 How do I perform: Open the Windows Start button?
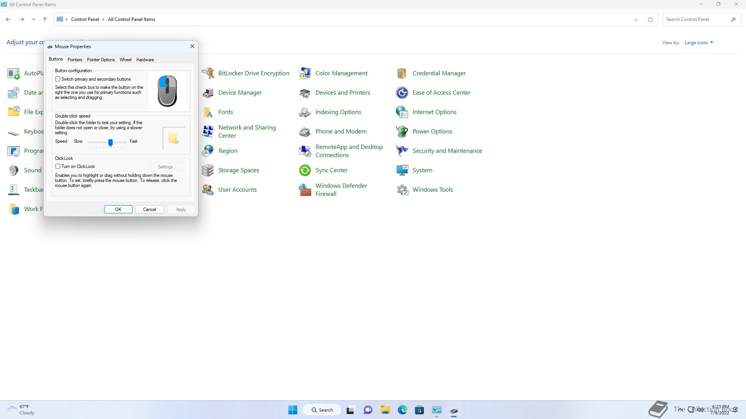pyautogui.click(x=293, y=410)
